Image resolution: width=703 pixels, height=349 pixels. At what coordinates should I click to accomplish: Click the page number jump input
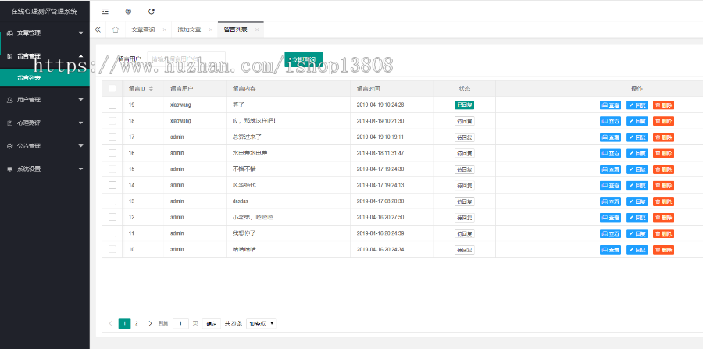(x=180, y=323)
